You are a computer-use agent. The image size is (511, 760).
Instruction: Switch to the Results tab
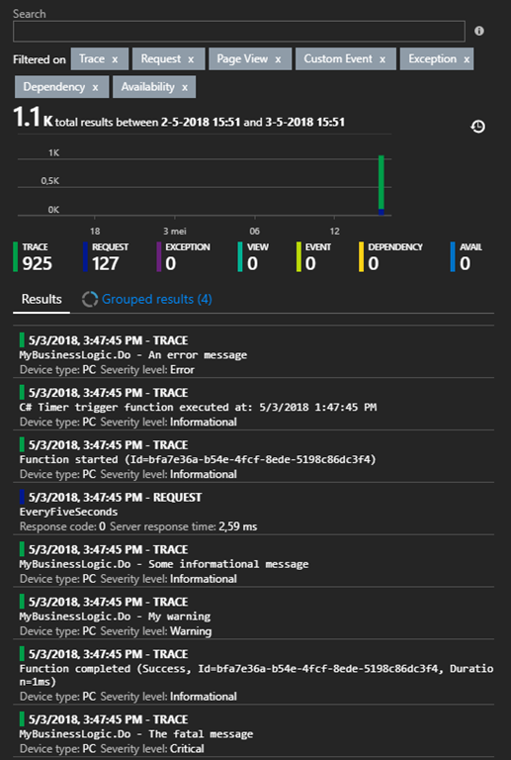tap(42, 299)
